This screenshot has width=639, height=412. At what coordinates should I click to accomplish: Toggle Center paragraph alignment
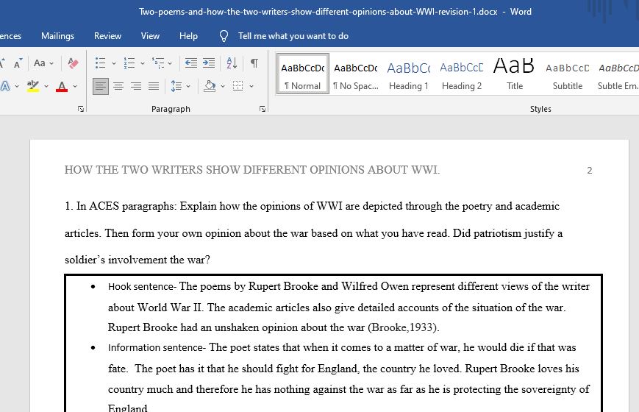click(118, 86)
